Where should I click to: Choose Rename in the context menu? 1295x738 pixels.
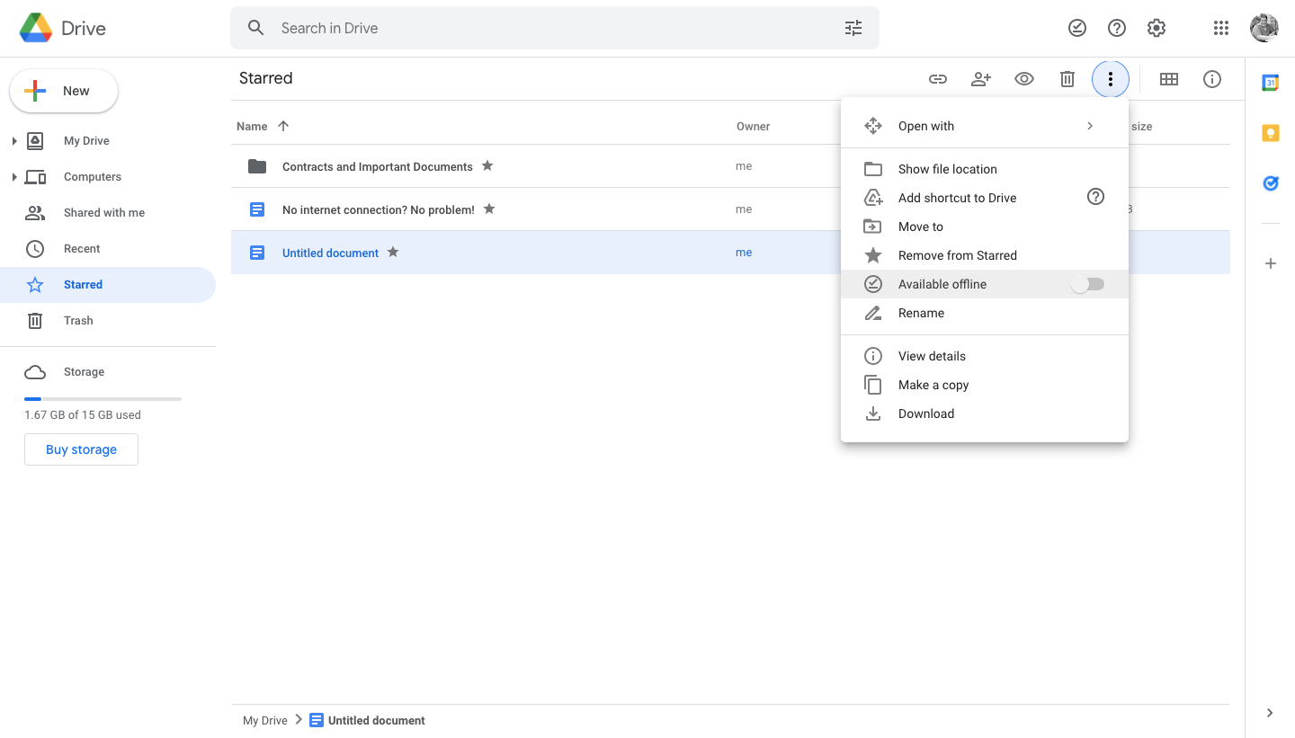921,313
